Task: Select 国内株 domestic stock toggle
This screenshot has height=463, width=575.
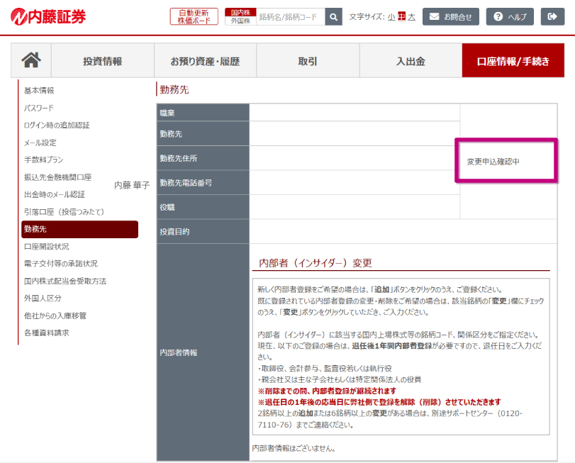Action: [240, 12]
